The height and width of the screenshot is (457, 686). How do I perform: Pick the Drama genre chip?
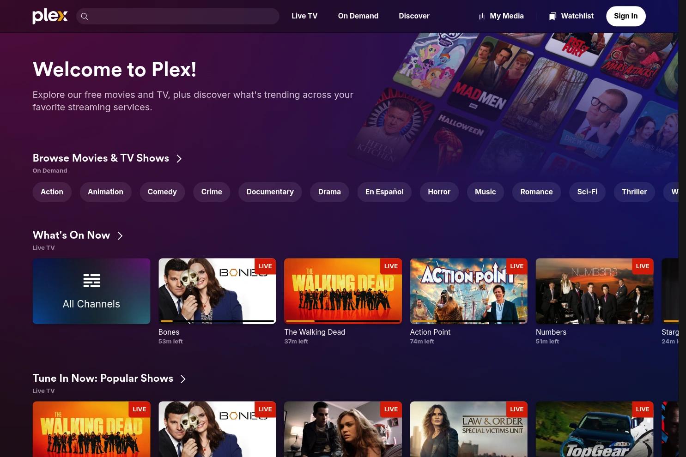329,192
